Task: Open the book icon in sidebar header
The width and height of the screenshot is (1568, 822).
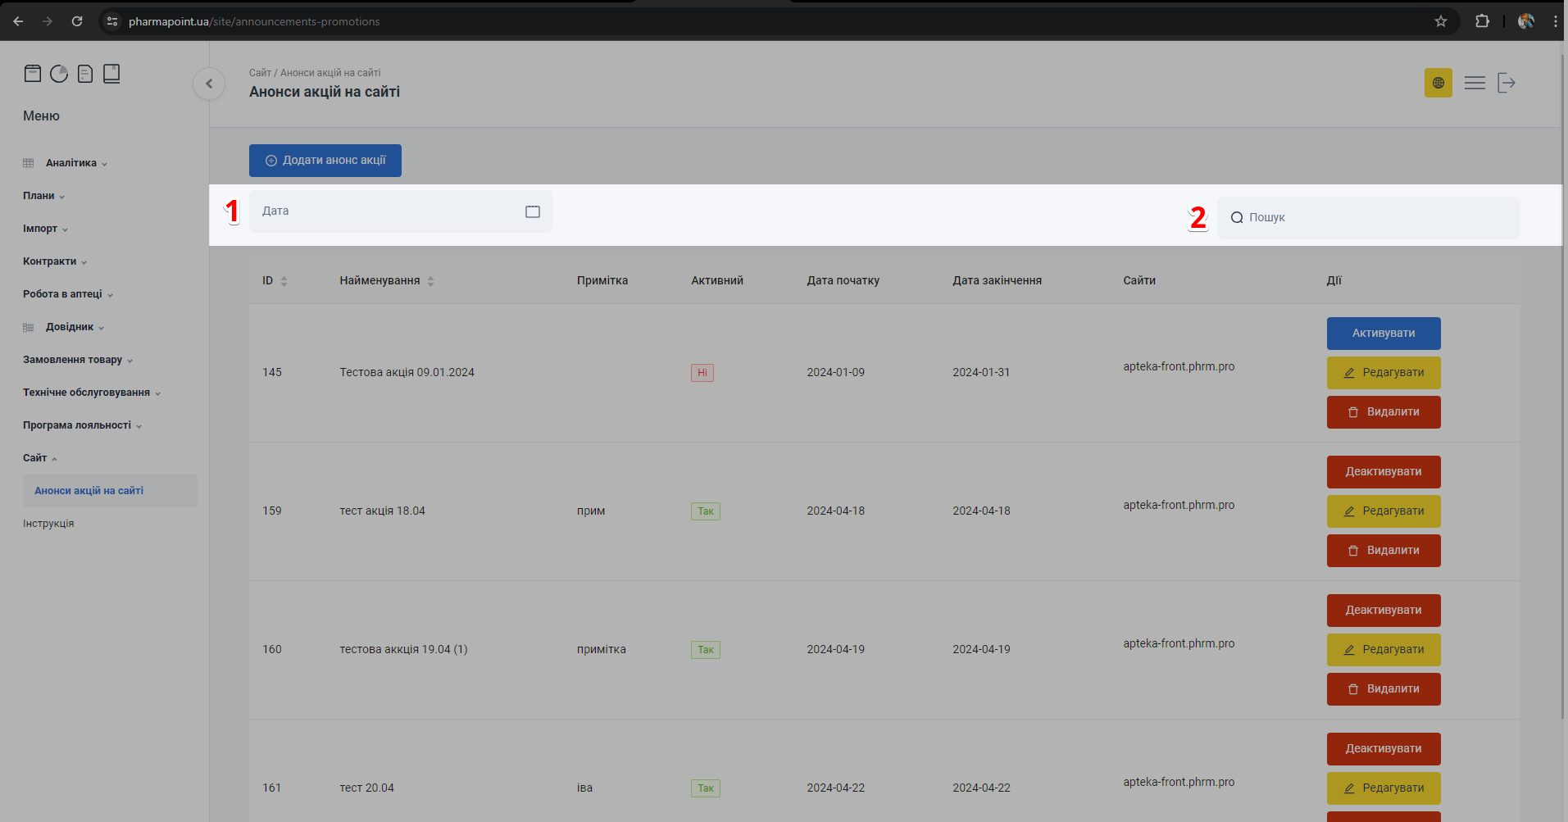Action: [x=111, y=74]
